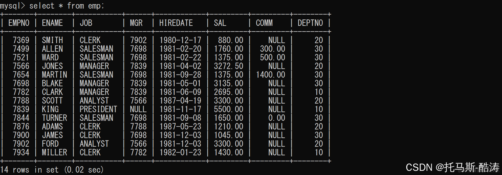502x175 pixels.
Task: Select the name WARD
Action: coord(50,58)
